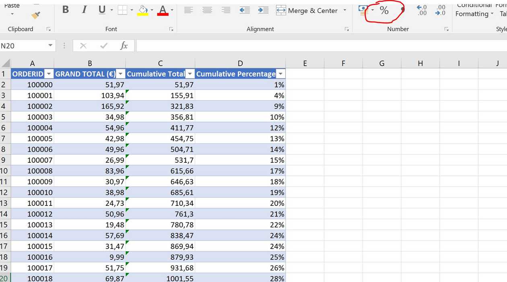Open the Number group dialog launcher
507x282 pixels.
click(x=447, y=29)
